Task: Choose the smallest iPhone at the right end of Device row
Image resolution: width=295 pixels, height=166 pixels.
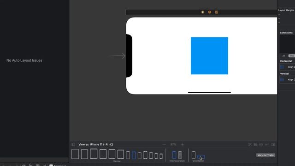Action: (161, 156)
